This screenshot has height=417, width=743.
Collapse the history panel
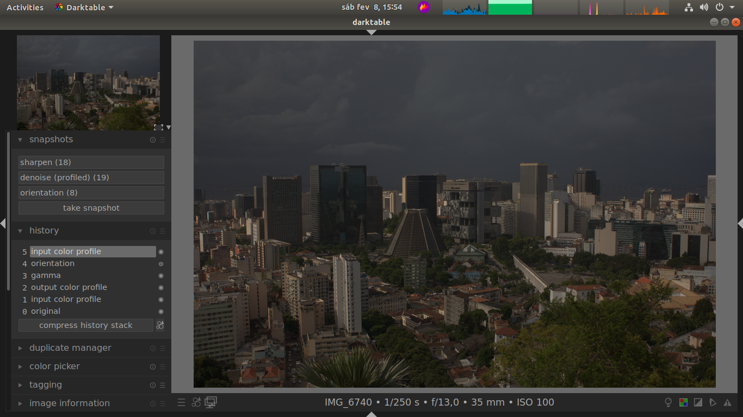click(20, 231)
